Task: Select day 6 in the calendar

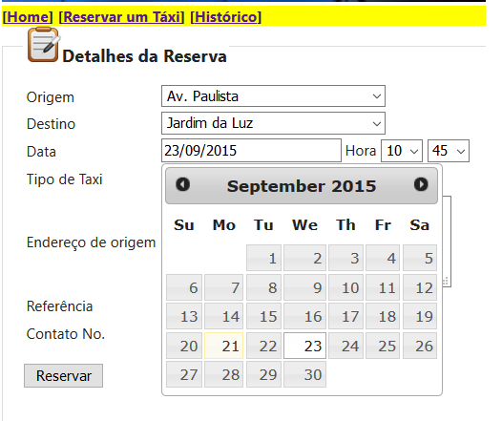Action: click(x=184, y=287)
